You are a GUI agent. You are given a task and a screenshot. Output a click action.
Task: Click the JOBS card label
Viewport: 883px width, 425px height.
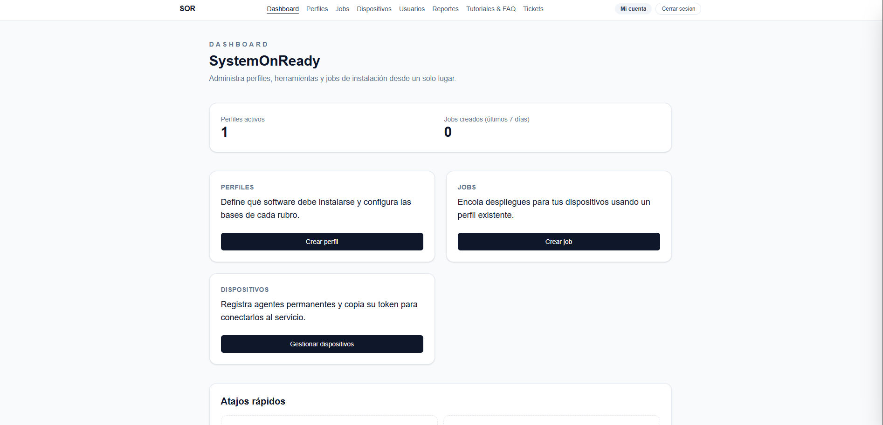[467, 187]
